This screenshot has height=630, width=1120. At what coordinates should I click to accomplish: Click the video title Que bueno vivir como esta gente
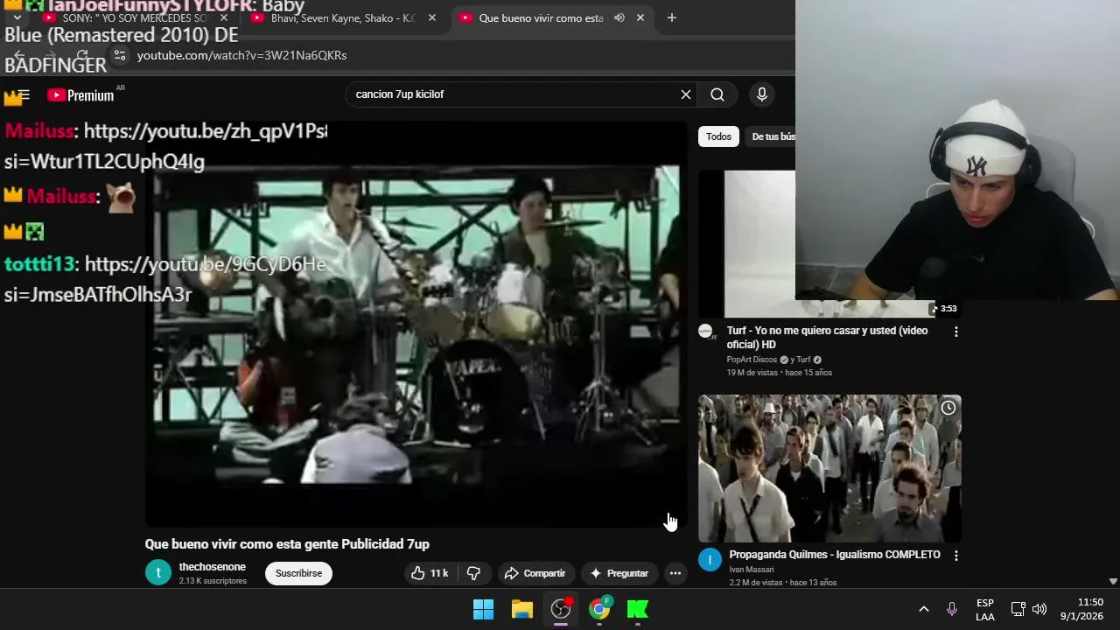(287, 544)
